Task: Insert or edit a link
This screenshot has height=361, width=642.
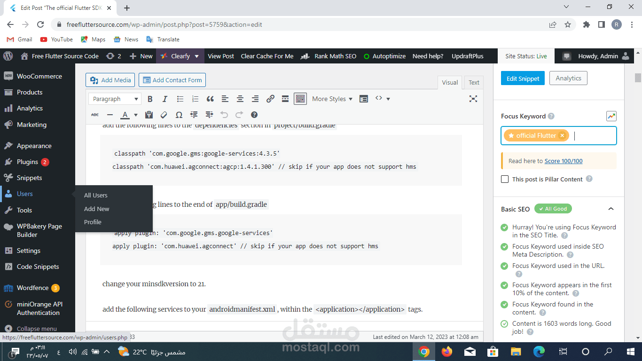Action: click(270, 99)
